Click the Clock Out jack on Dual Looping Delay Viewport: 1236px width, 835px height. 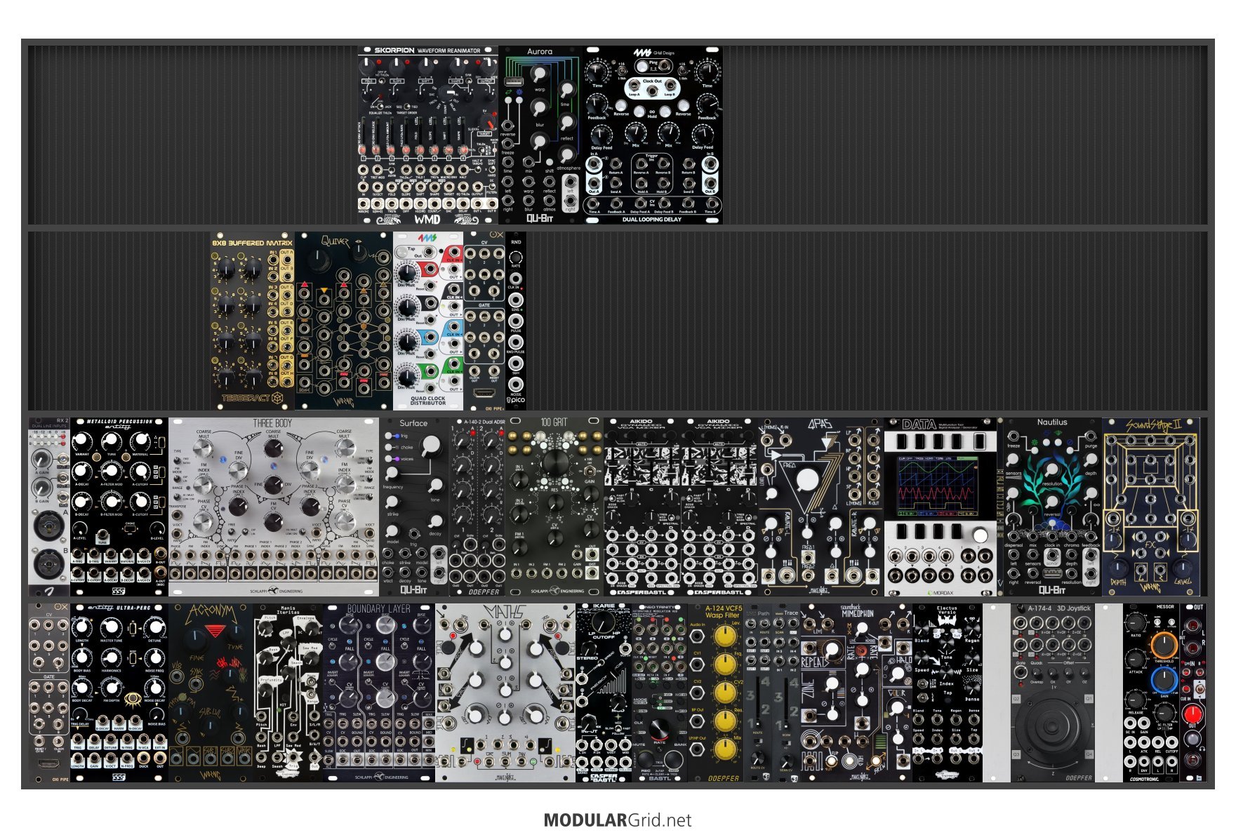(652, 90)
